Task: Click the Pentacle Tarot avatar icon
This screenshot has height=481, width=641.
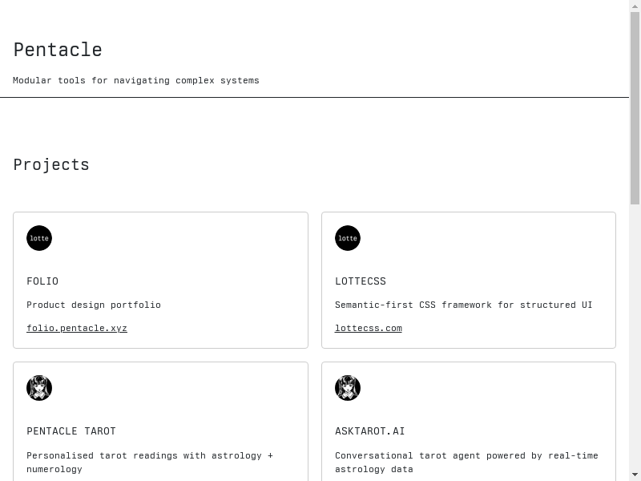Action: [39, 388]
